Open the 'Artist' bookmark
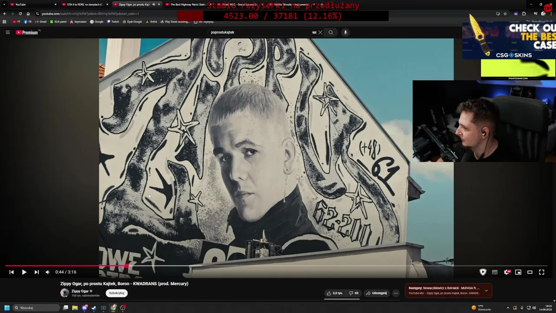 (152, 22)
